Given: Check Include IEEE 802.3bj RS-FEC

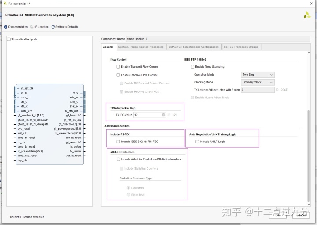Looking at the screenshot, I should (x=118, y=142).
